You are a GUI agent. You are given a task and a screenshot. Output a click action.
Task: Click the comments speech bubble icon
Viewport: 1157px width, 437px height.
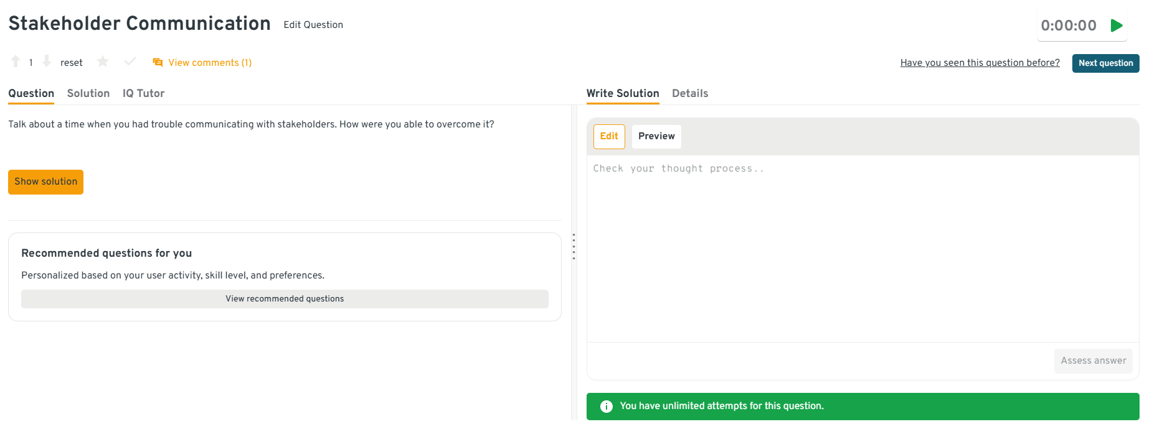tap(158, 63)
